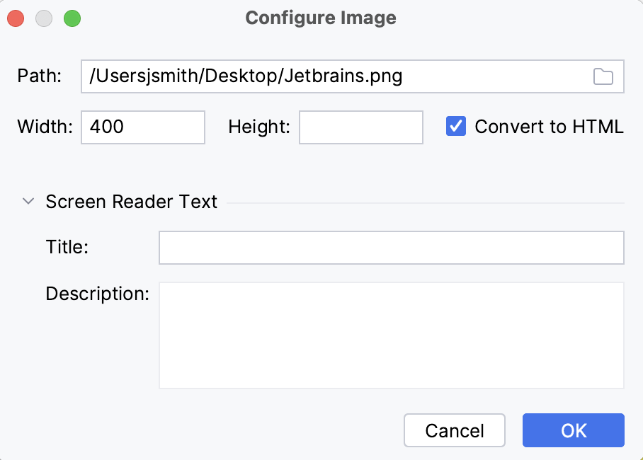Click inside the Width field

[142, 127]
